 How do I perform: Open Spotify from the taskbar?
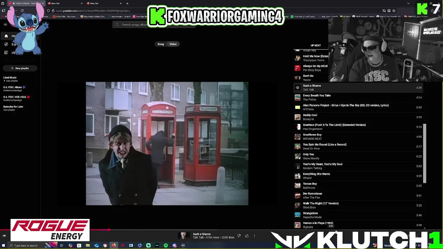(166, 246)
